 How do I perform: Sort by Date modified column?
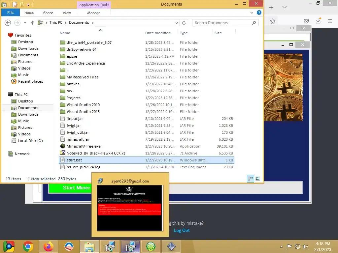click(158, 33)
